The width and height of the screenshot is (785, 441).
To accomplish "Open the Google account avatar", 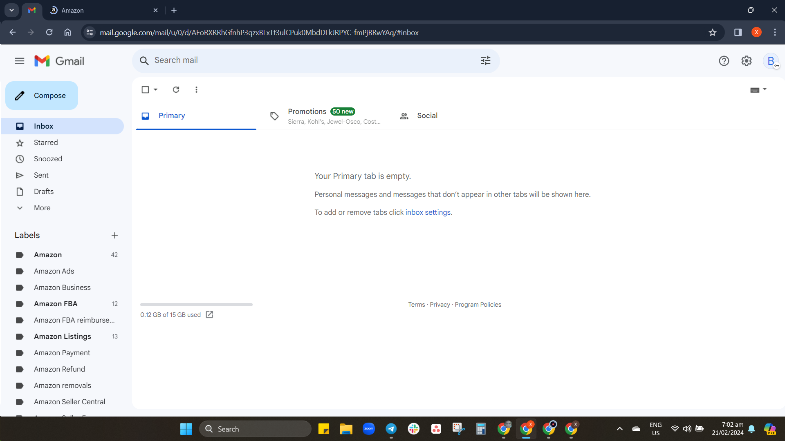I will coord(771,61).
